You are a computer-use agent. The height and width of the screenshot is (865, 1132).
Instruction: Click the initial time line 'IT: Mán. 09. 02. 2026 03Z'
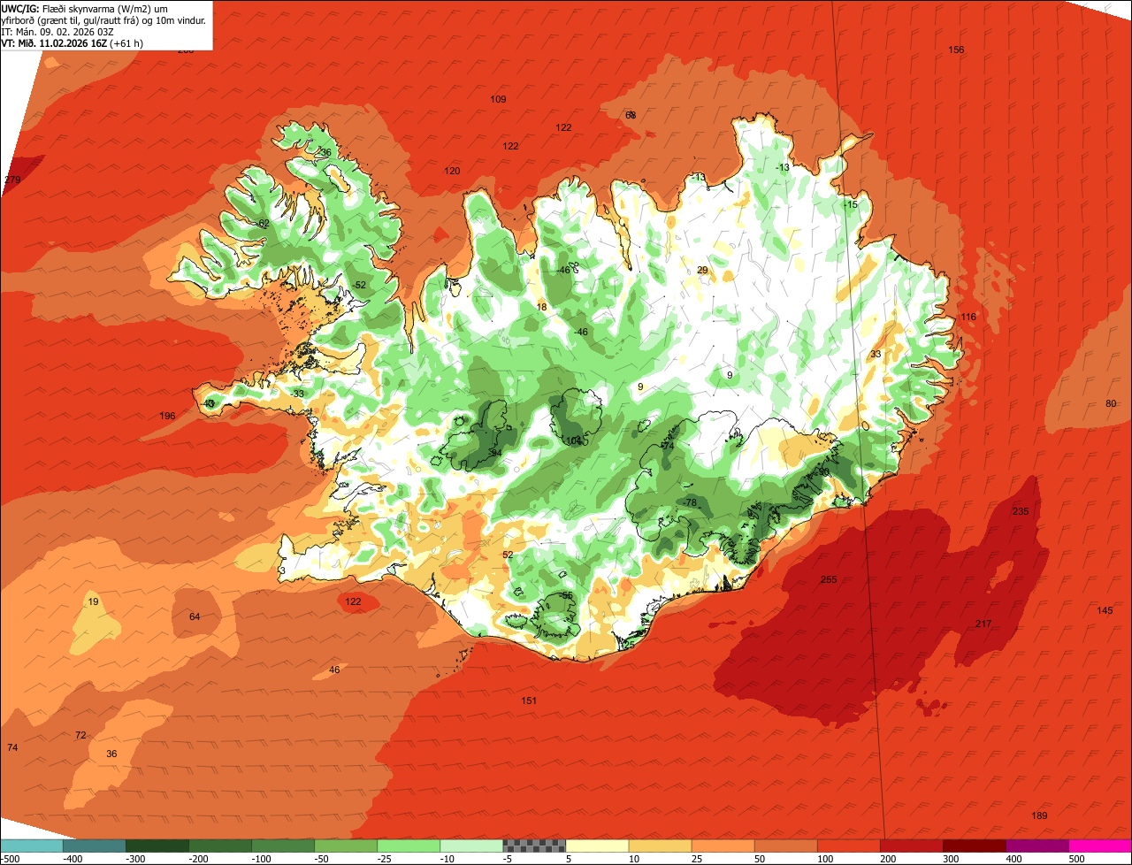coord(58,31)
